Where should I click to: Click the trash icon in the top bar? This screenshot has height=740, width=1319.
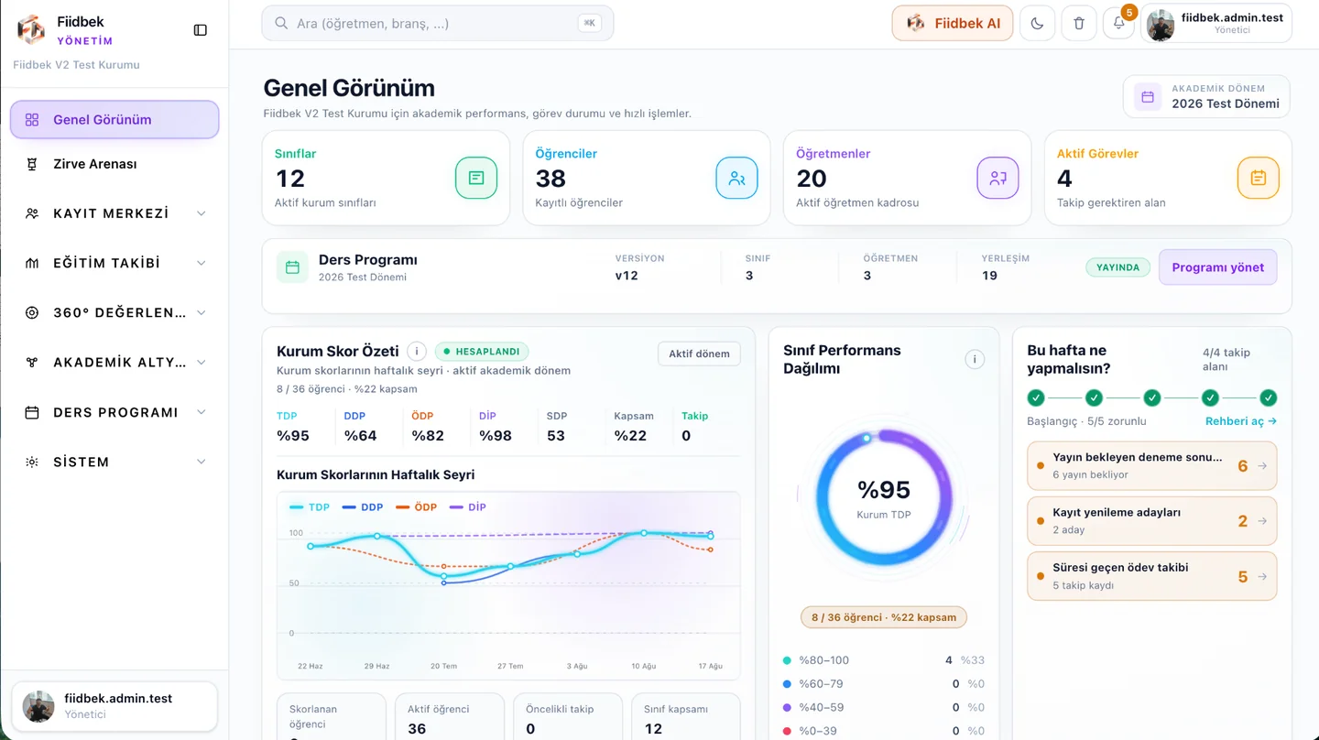tap(1079, 24)
